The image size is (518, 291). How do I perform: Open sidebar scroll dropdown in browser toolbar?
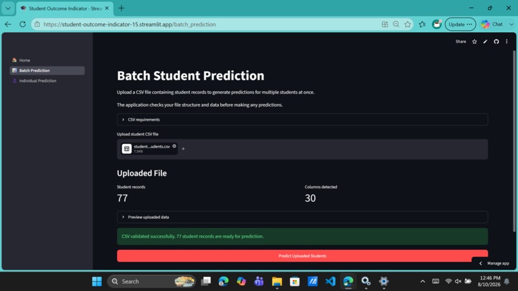point(512,24)
